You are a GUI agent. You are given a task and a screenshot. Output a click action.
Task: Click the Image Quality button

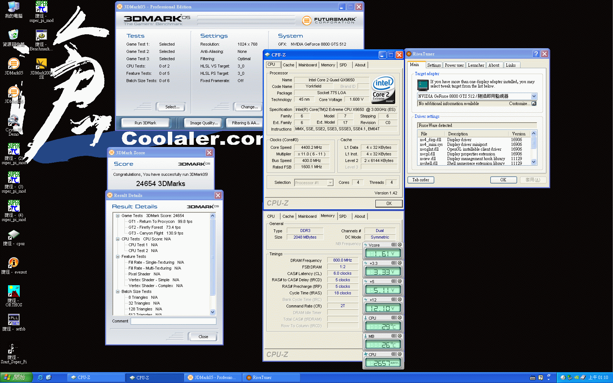(204, 123)
